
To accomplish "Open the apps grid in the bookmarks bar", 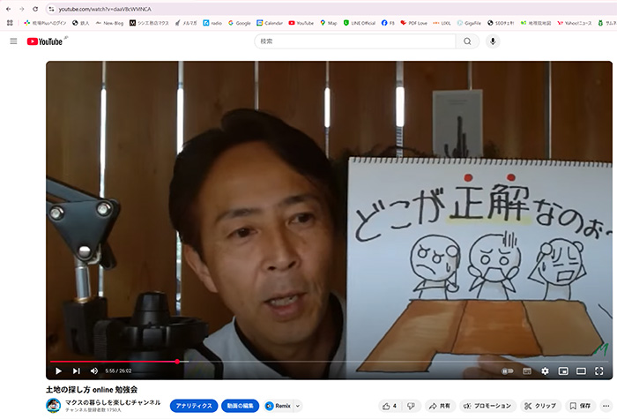I will (10, 23).
